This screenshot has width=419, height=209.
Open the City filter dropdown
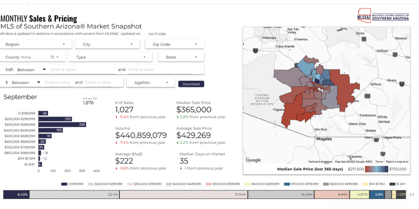point(107,44)
